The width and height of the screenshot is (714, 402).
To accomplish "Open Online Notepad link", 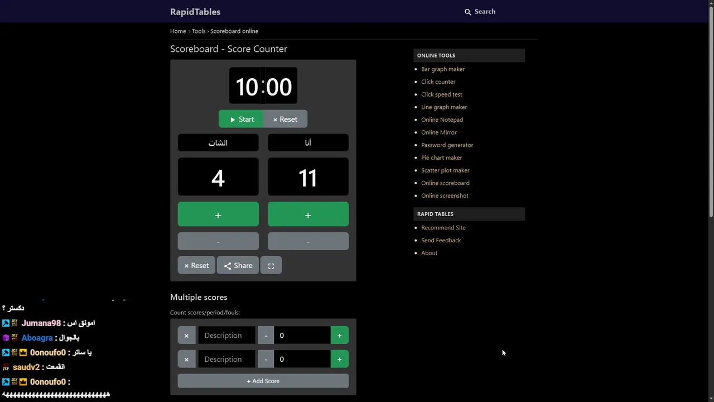I will (442, 119).
